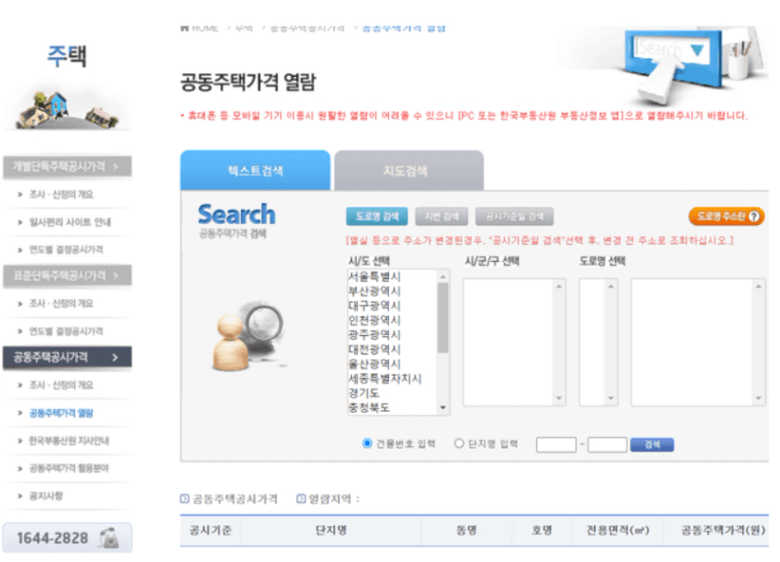Choose 경기도 in the 시/도 list
Viewport: 780px width, 562px height.
point(364,393)
